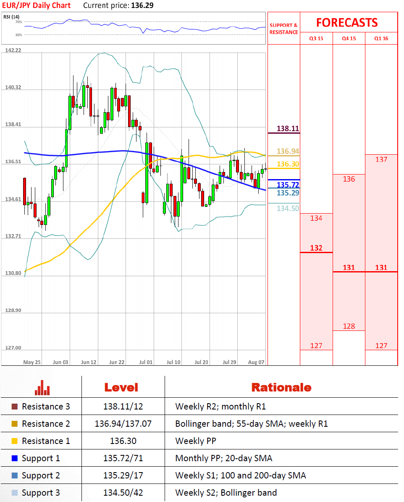Click the Jul 01 date axis label
The width and height of the screenshot is (404, 502).
point(146,362)
